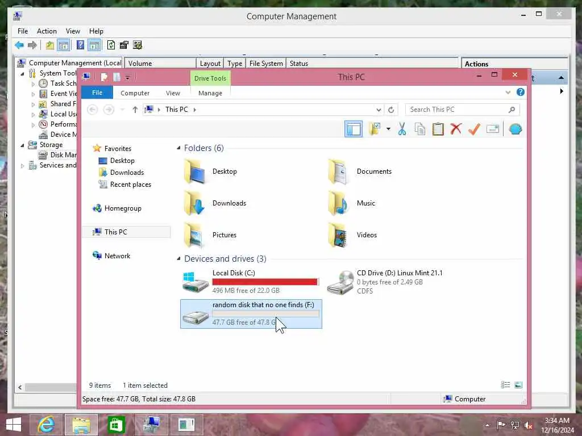Select Downloads under Favorites

[127, 173]
